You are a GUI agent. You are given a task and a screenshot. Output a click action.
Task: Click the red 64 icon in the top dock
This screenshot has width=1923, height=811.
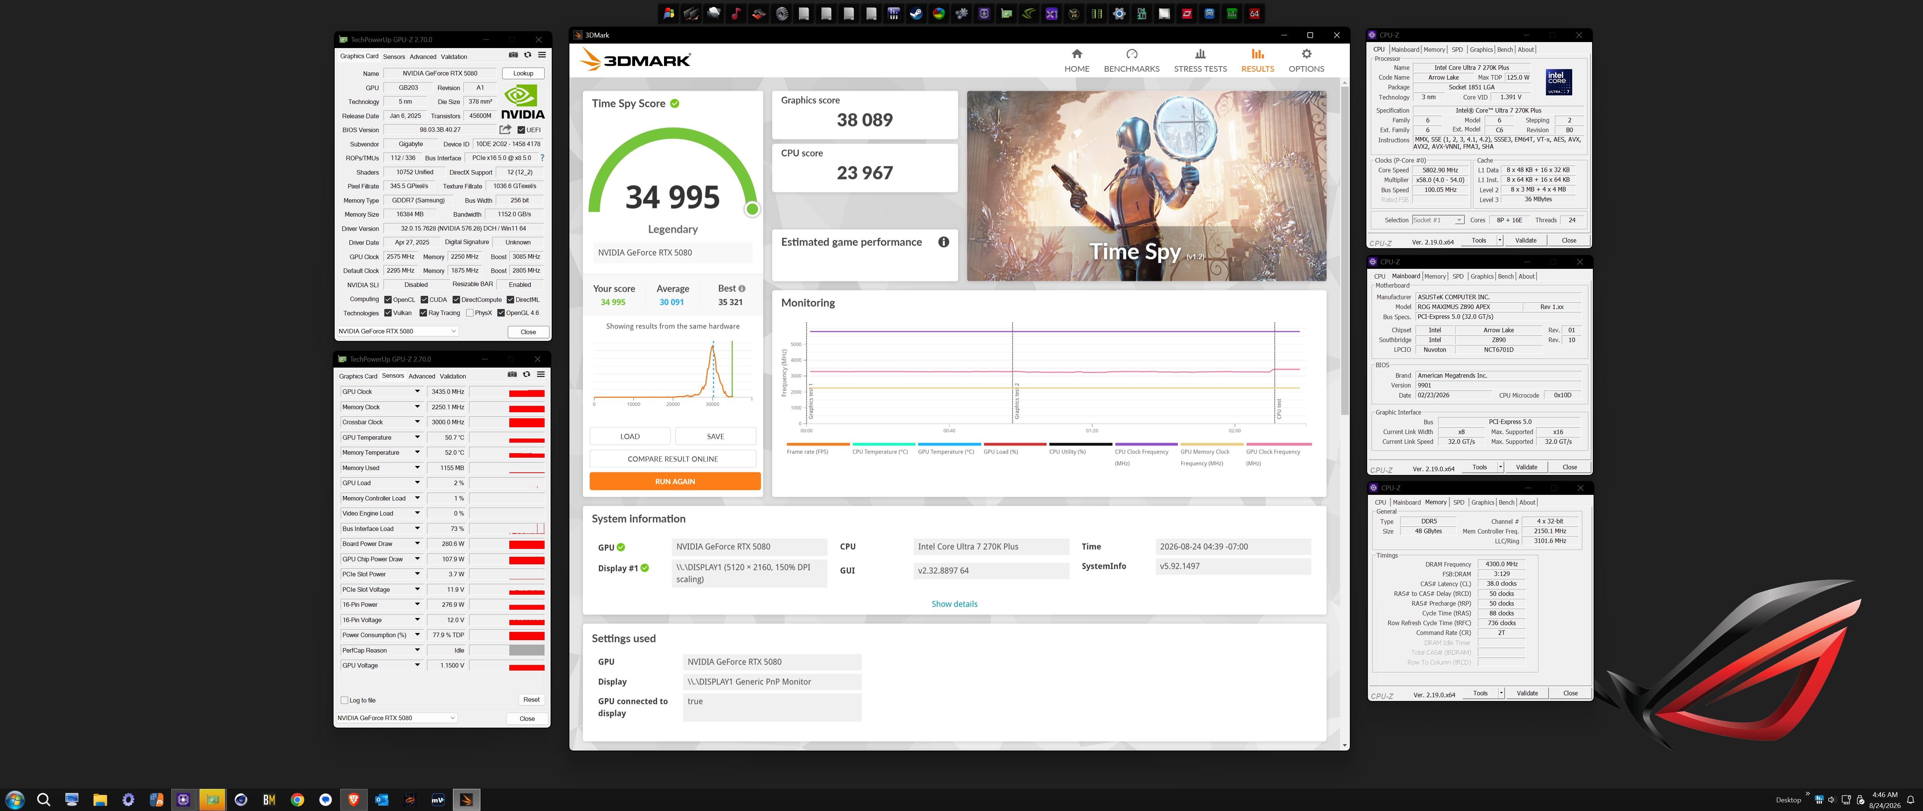click(x=1254, y=14)
